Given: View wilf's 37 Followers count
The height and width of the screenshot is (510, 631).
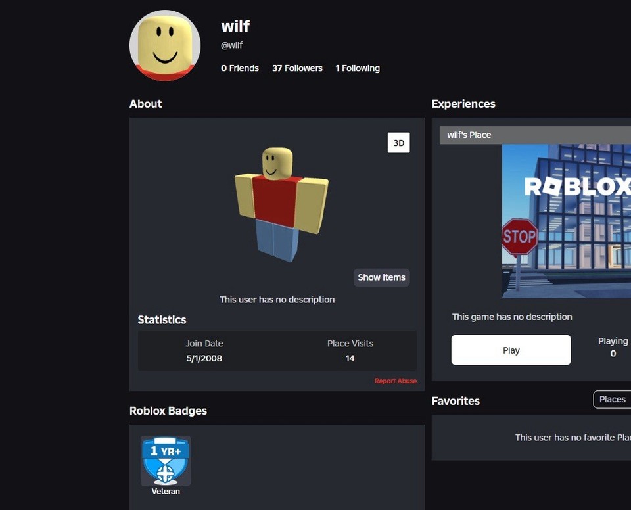Looking at the screenshot, I should (x=297, y=68).
